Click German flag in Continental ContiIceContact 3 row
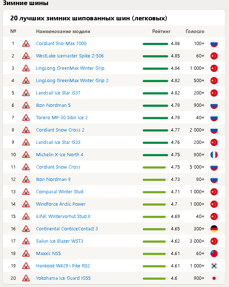 point(214,229)
